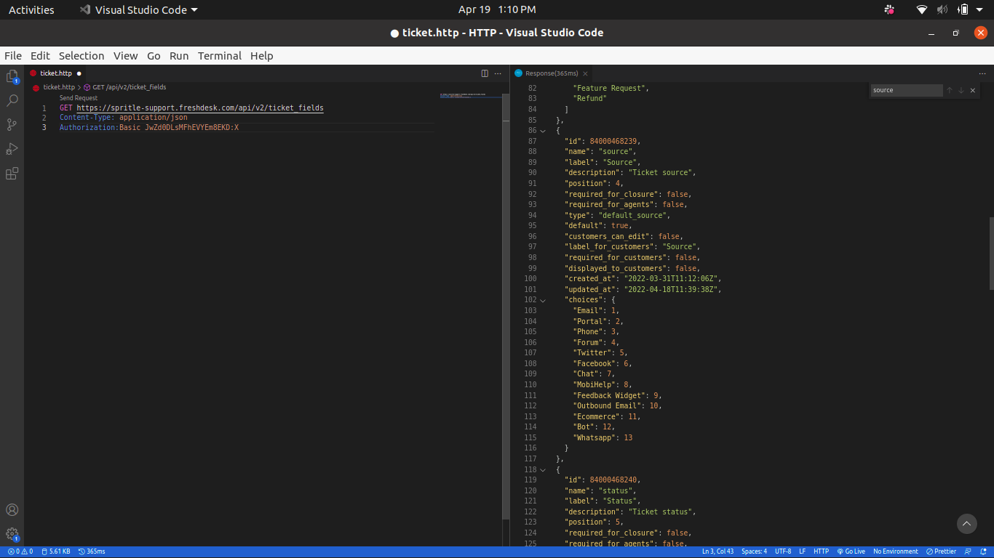Click the Response editor vertical scrollbar
Image resolution: width=994 pixels, height=558 pixels.
point(990,254)
